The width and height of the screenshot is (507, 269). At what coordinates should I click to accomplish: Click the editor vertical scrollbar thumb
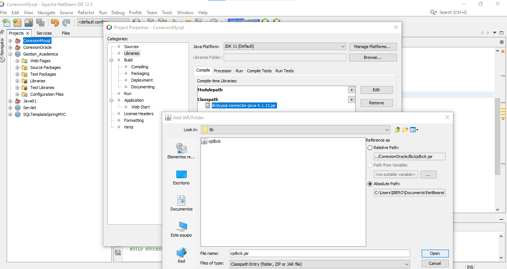[497, 136]
